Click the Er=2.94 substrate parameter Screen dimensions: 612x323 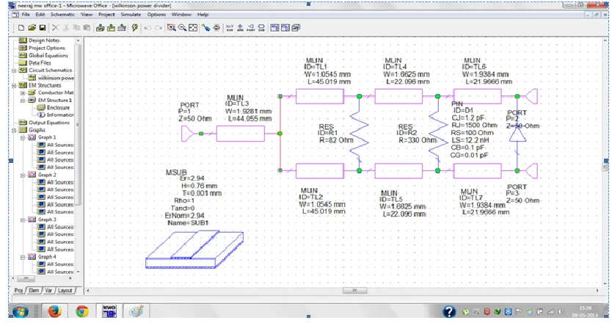192,178
